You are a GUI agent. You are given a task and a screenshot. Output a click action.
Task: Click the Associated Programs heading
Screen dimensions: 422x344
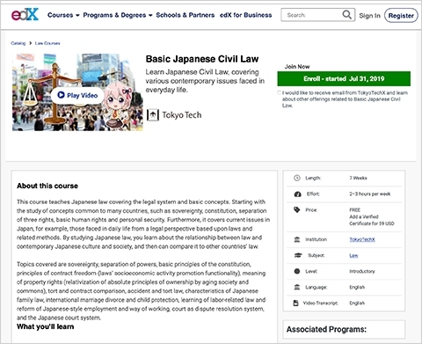pyautogui.click(x=326, y=329)
